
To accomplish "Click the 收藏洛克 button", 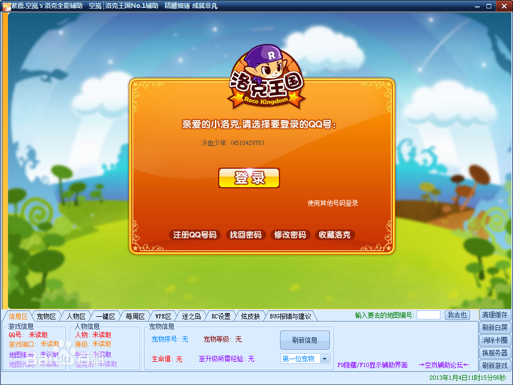I will (x=335, y=235).
